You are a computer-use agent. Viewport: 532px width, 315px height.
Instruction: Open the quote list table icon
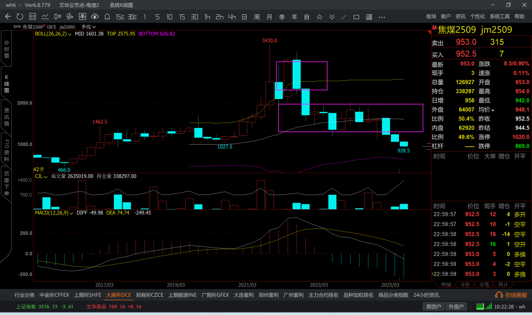point(33,17)
